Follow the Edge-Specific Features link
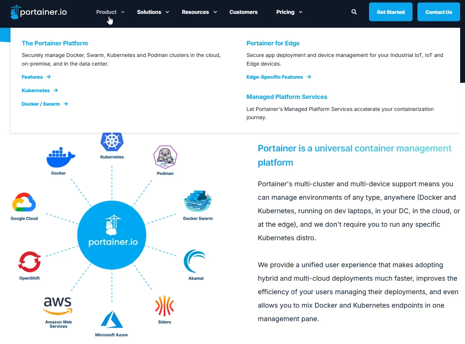Screen dimensions: 465x344 275,77
